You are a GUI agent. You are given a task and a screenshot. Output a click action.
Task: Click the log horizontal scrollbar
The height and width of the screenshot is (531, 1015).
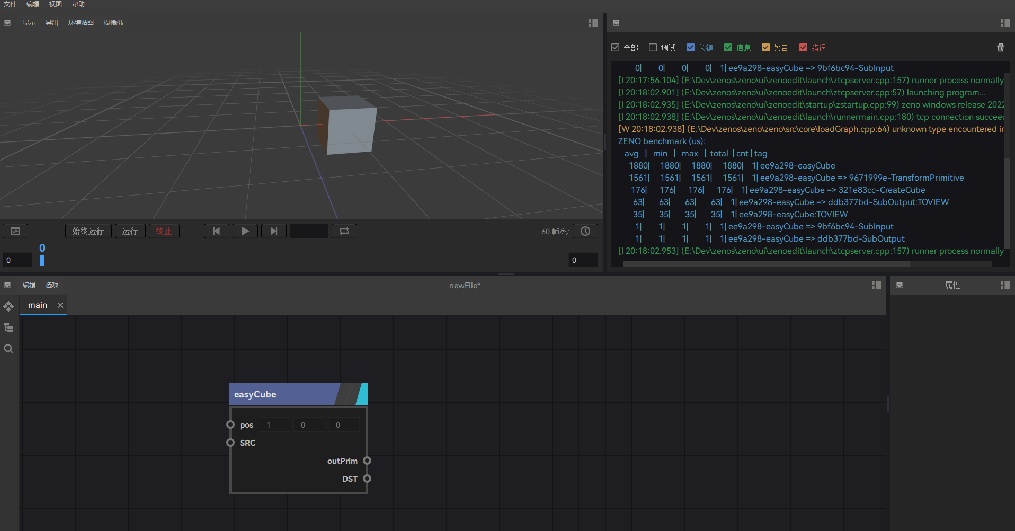click(766, 263)
